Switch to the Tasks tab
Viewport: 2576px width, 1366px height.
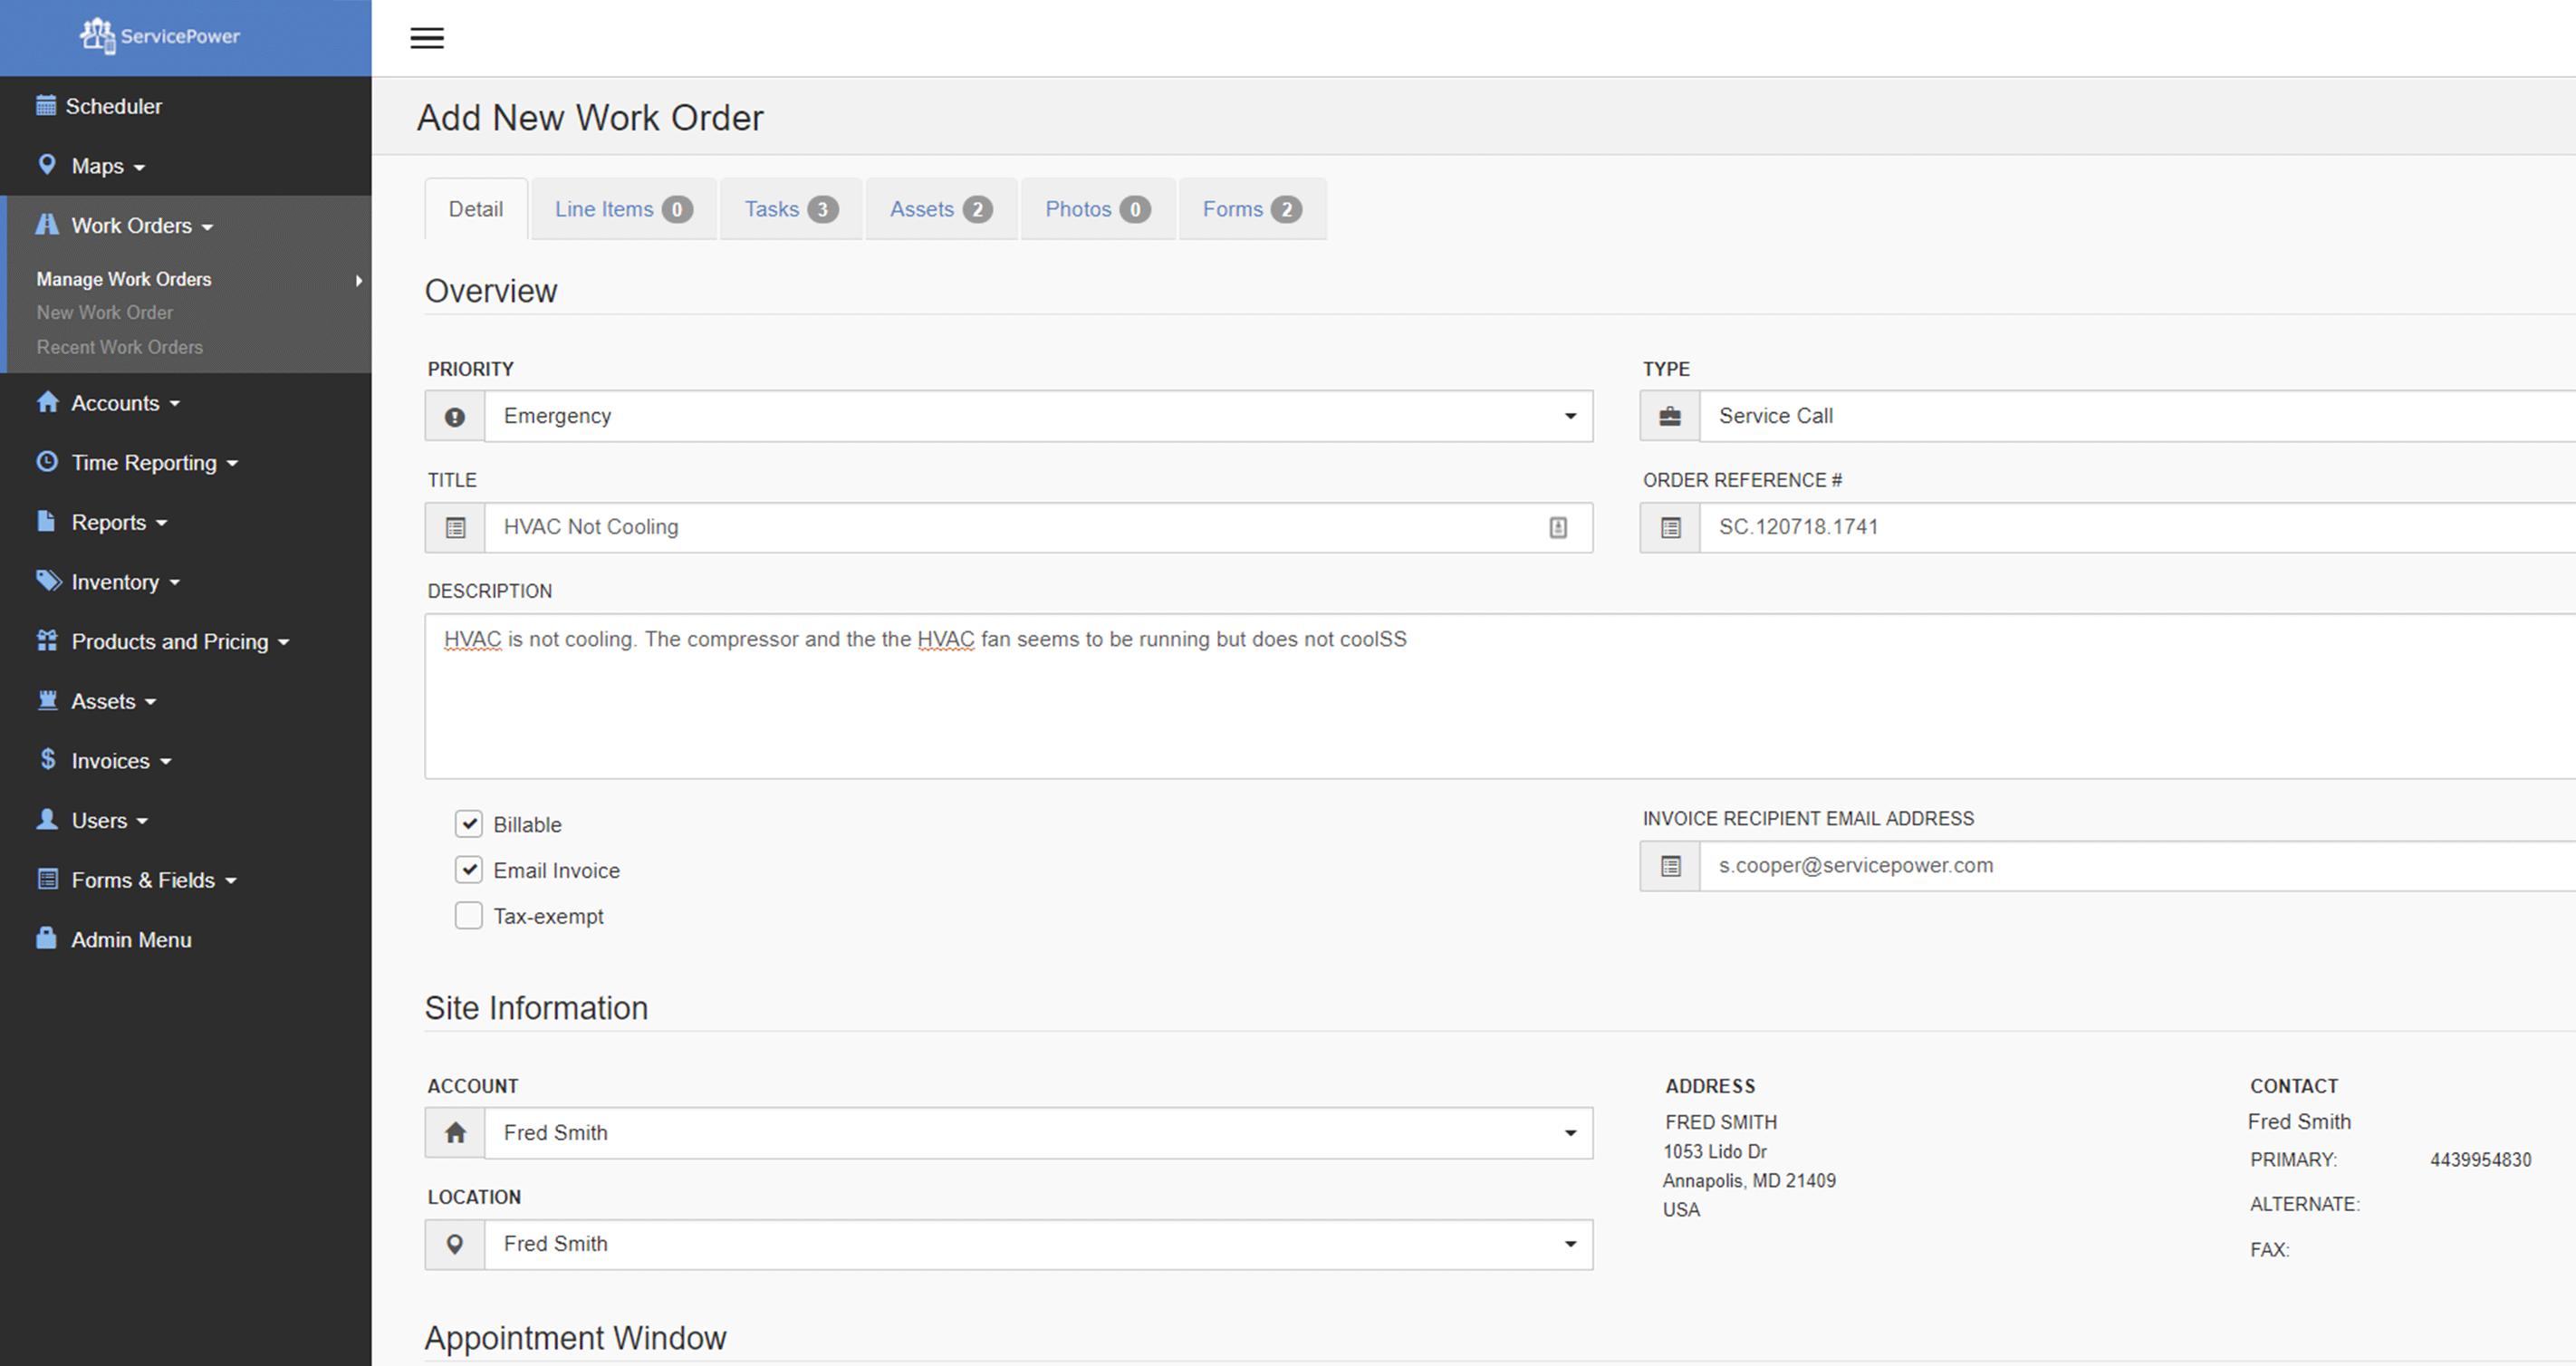tap(790, 209)
